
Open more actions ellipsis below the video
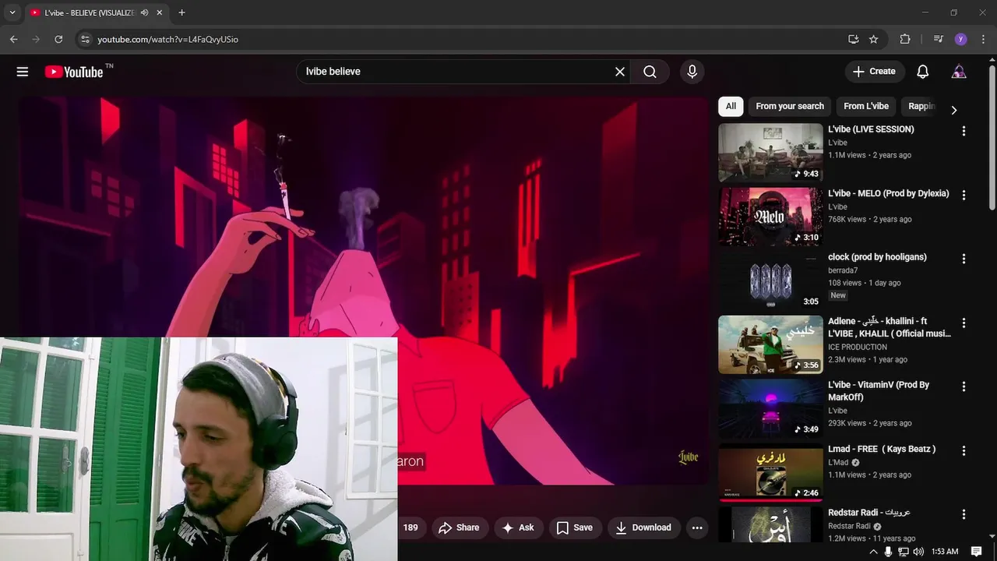(x=697, y=527)
